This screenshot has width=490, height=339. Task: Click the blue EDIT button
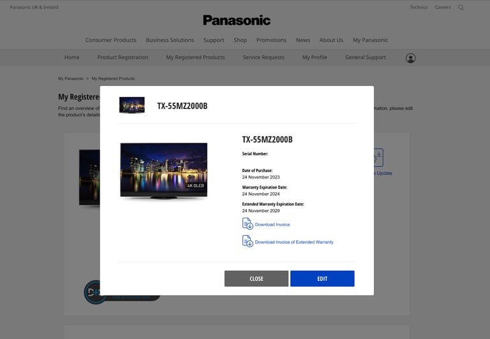click(x=322, y=278)
